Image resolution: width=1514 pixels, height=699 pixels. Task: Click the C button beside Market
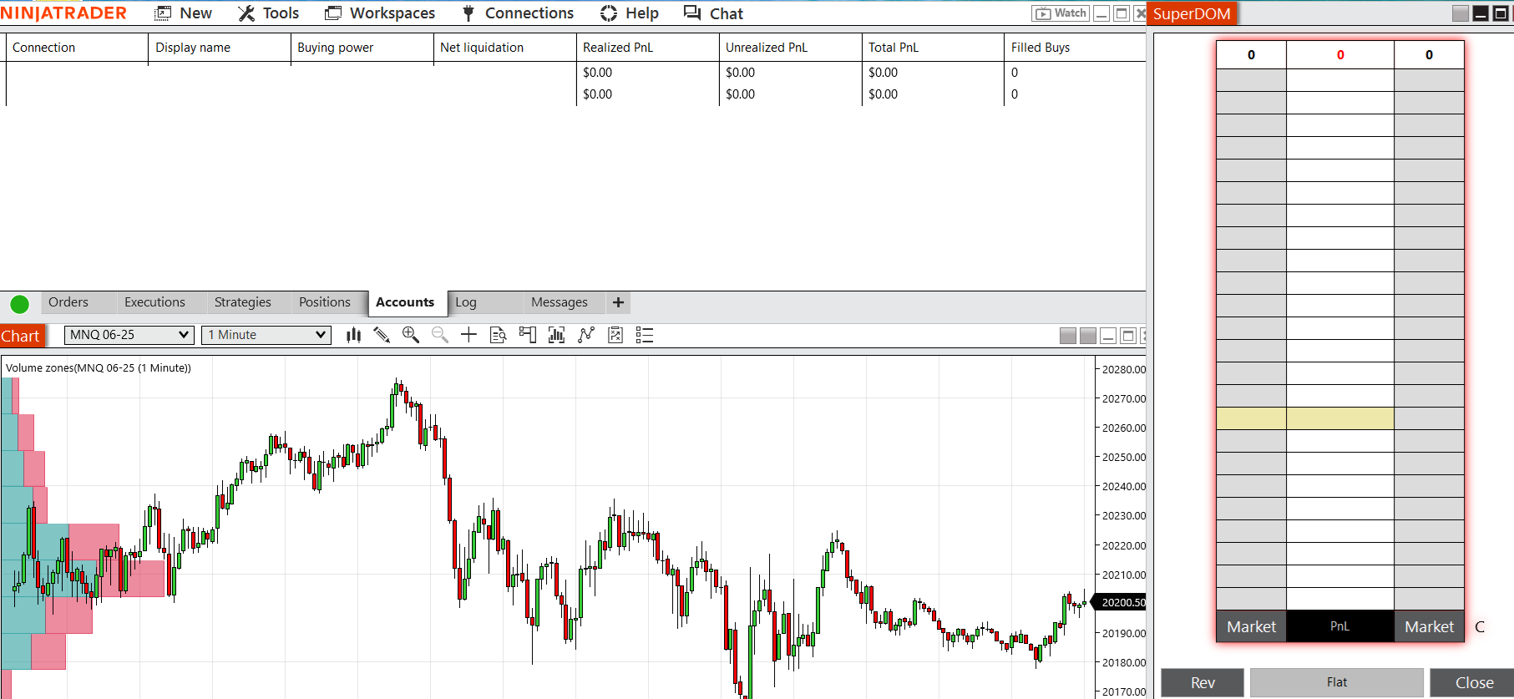click(x=1480, y=627)
